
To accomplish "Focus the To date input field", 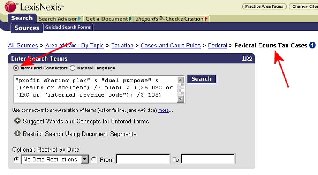I will [208, 159].
